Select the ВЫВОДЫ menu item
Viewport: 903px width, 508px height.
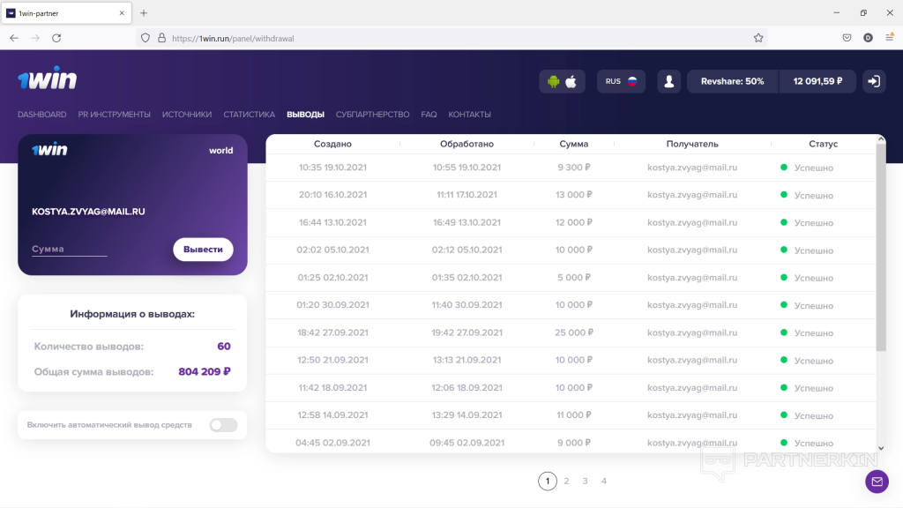click(x=305, y=115)
